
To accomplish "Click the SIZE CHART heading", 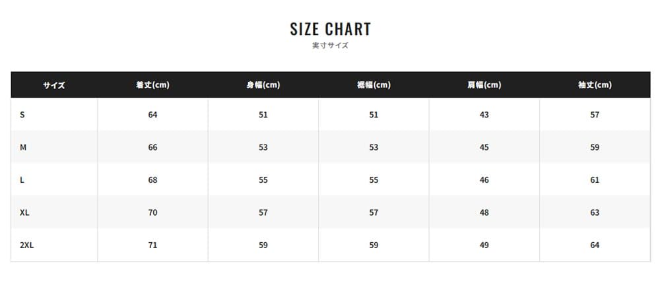I will (330, 29).
